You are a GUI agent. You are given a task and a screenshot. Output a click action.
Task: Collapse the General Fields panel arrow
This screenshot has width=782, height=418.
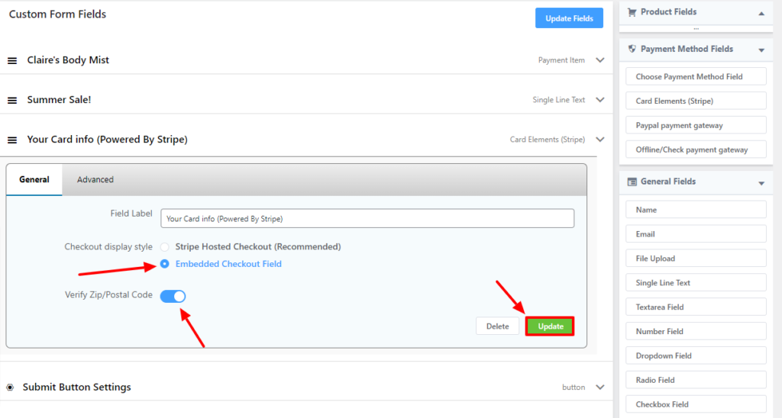[761, 183]
